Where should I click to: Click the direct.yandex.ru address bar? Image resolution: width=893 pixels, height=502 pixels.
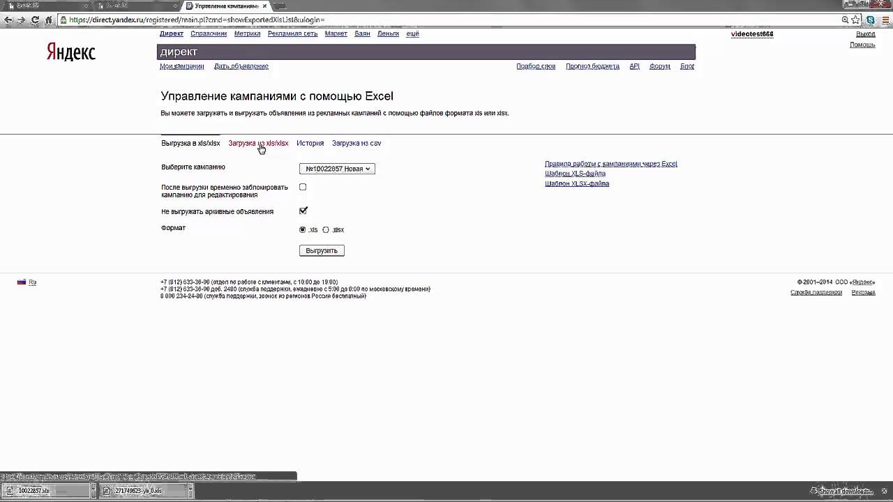point(446,20)
